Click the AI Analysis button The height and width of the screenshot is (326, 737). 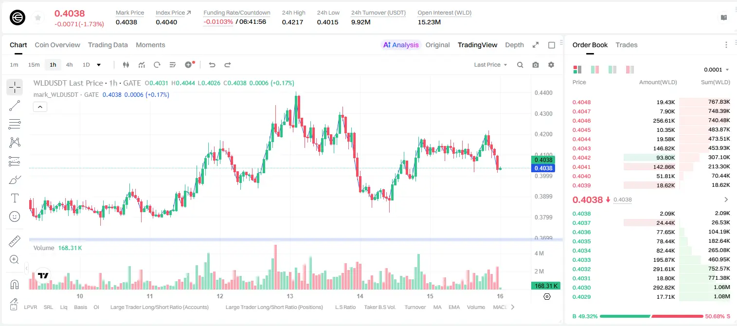[400, 45]
